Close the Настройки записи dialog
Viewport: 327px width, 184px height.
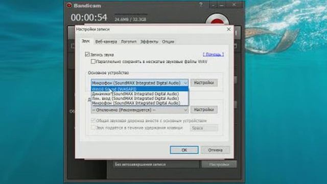229,29
